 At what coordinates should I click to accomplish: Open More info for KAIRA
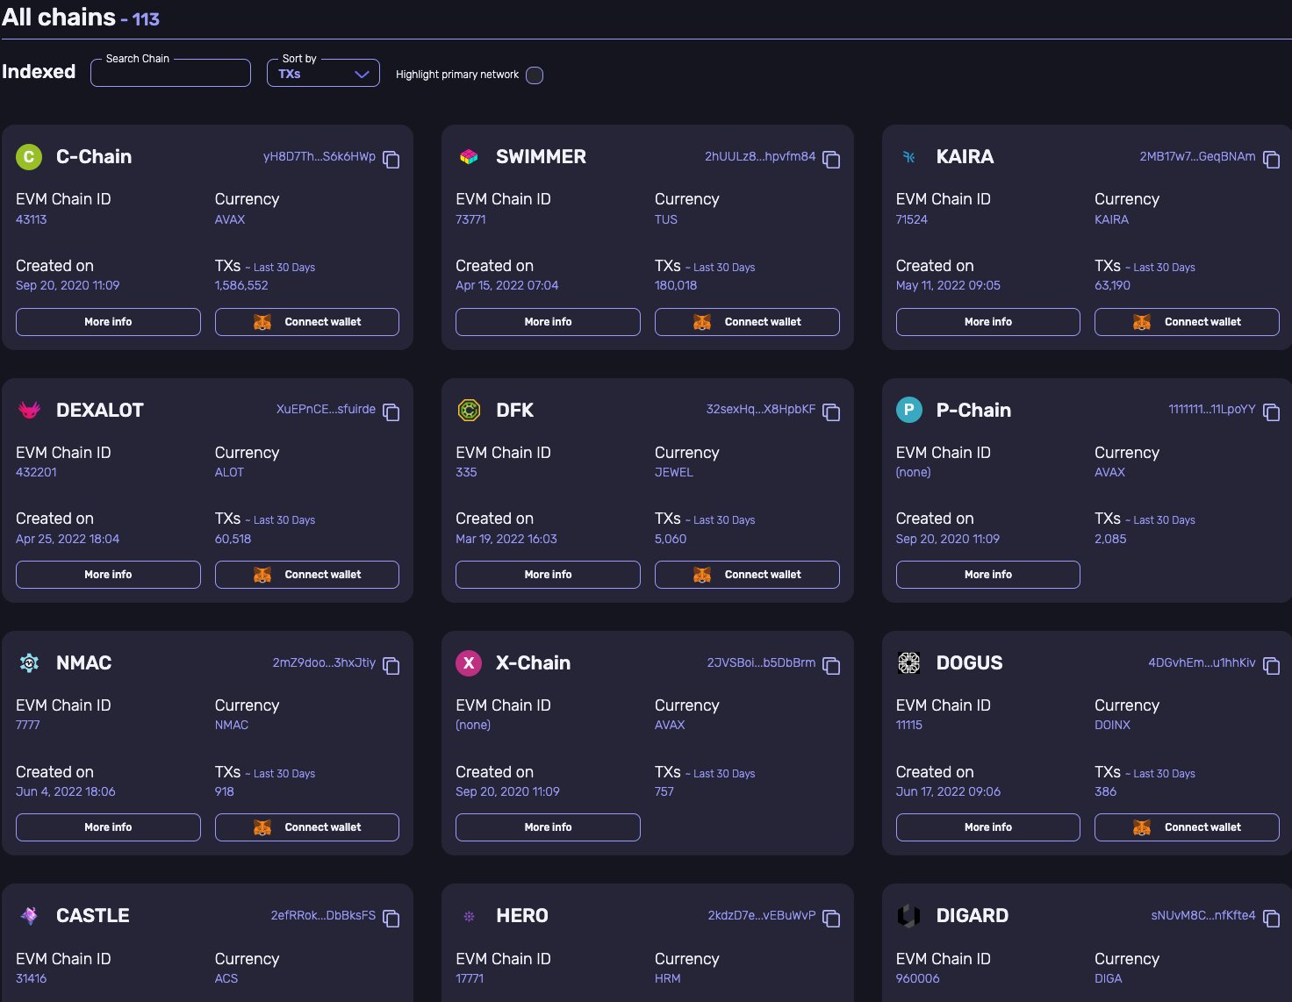coord(988,322)
